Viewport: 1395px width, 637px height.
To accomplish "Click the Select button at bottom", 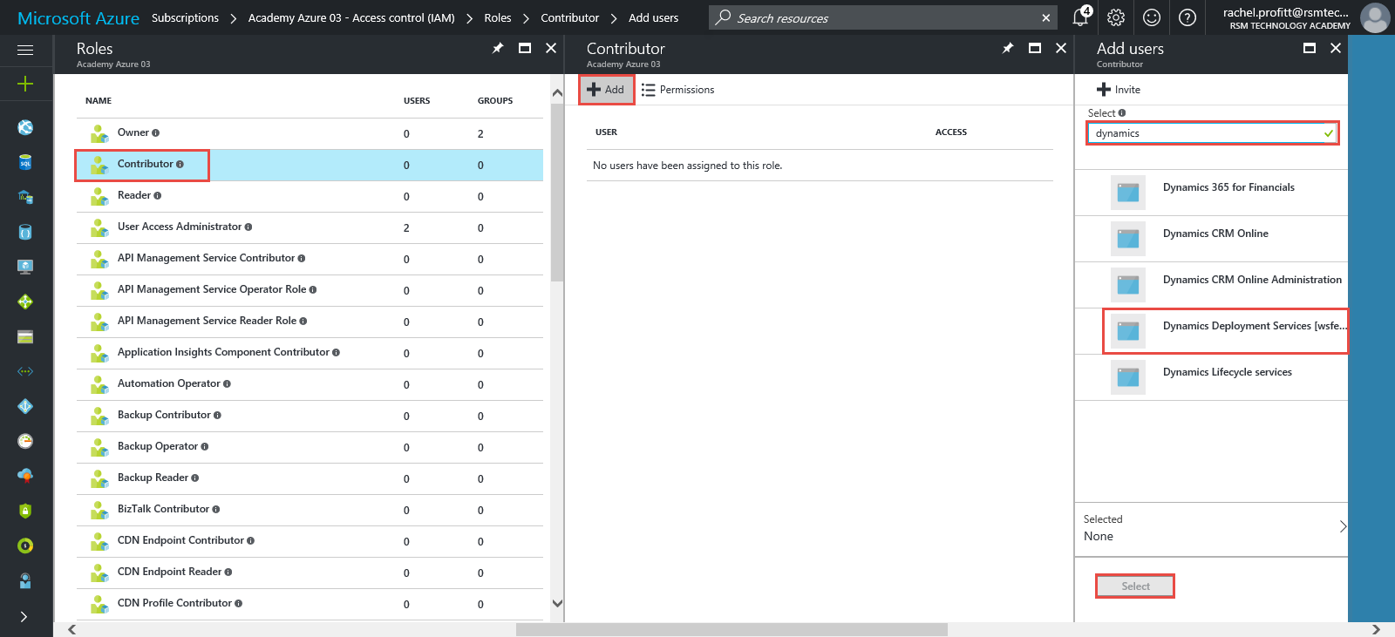I will pyautogui.click(x=1135, y=586).
